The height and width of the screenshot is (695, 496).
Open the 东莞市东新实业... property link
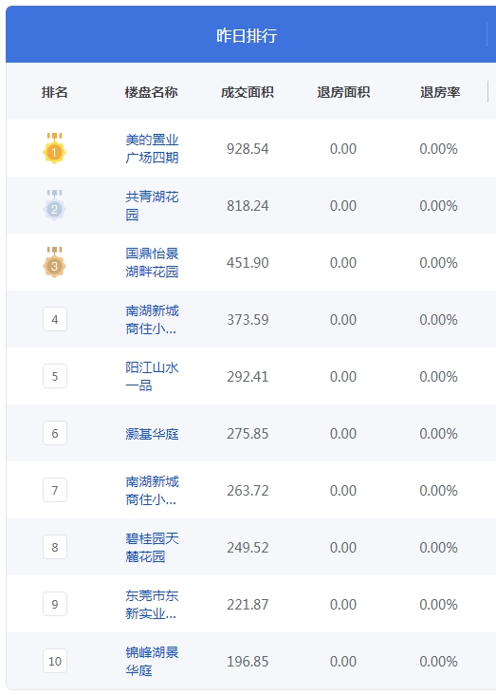tap(152, 604)
